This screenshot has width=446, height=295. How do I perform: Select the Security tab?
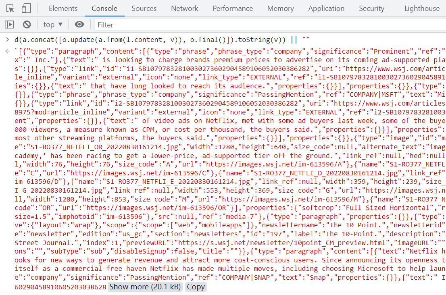[371, 8]
